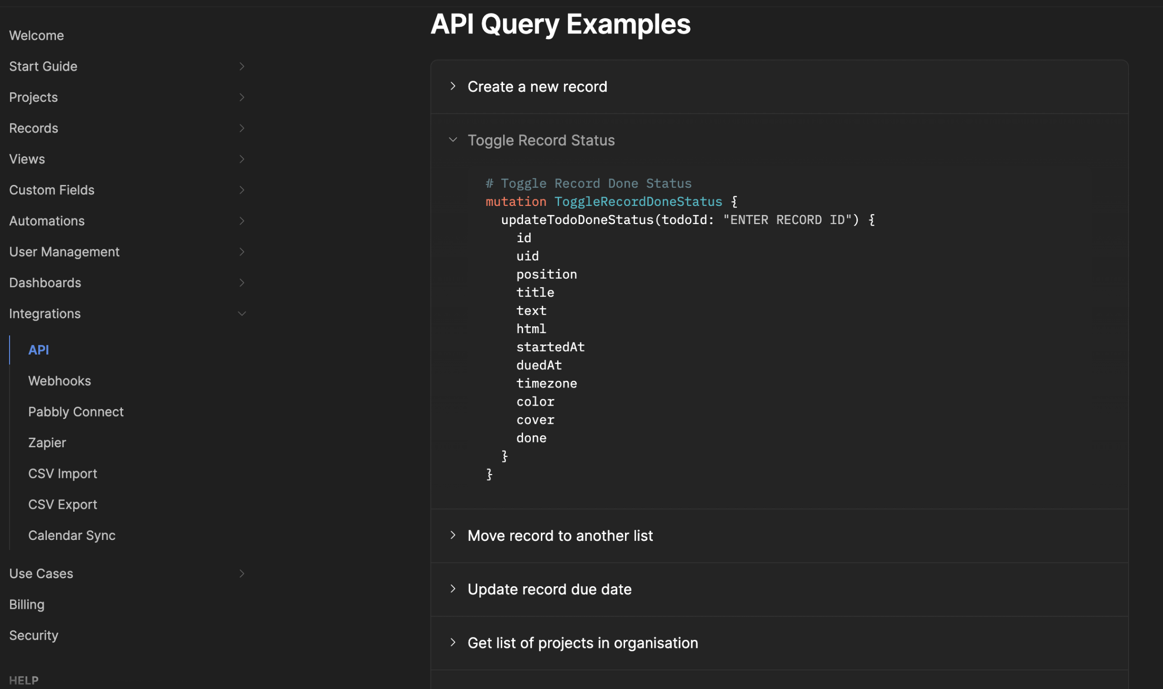
Task: Open the Use Cases section
Action: (41, 573)
